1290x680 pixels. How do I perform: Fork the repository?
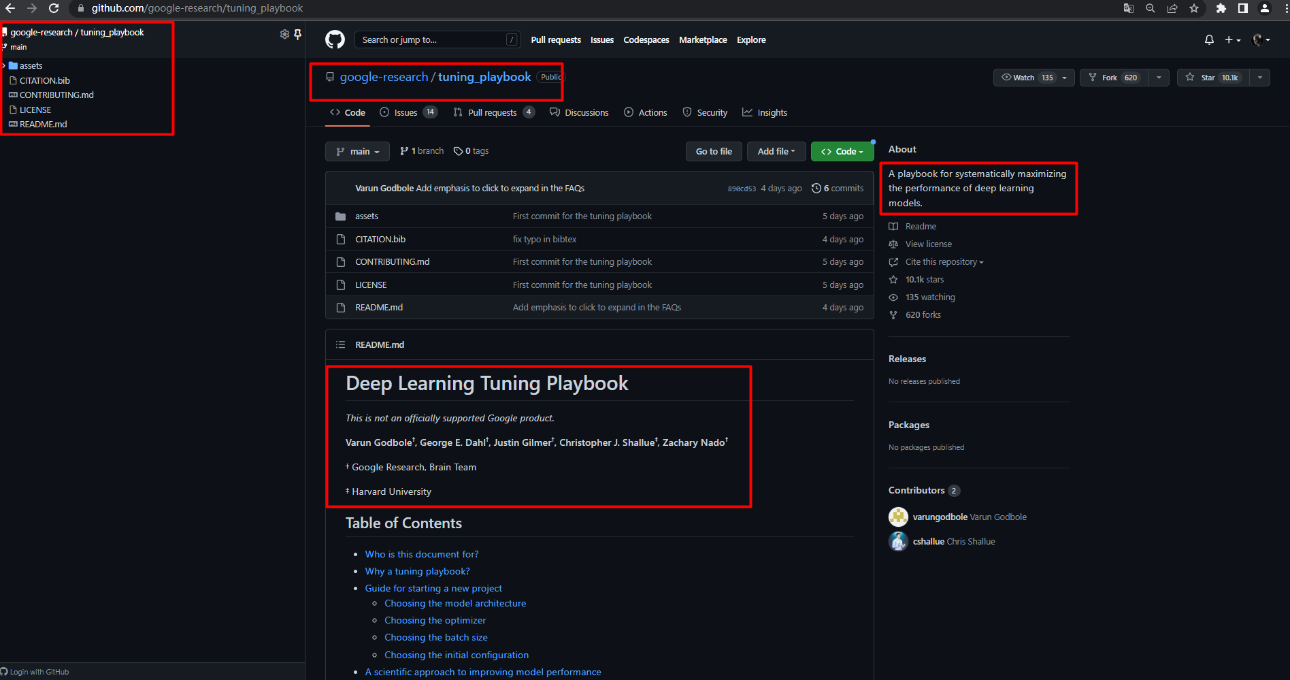[x=1113, y=78]
